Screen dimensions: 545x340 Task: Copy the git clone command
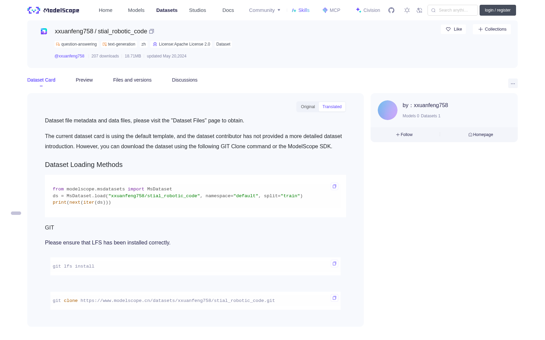[334, 298]
